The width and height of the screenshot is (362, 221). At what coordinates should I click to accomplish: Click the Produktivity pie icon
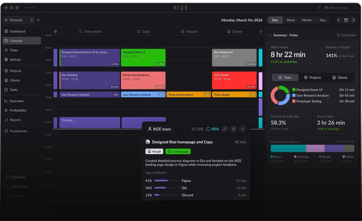click(6, 131)
